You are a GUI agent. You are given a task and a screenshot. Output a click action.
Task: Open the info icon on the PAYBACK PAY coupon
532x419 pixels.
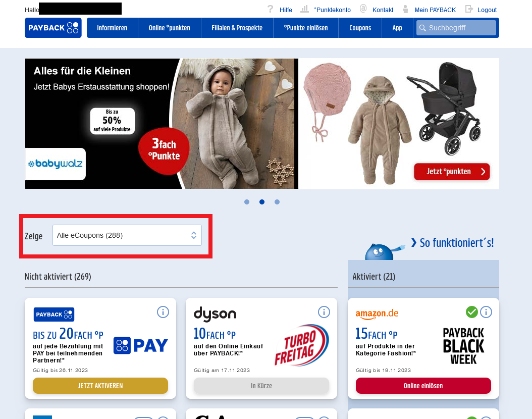163,312
